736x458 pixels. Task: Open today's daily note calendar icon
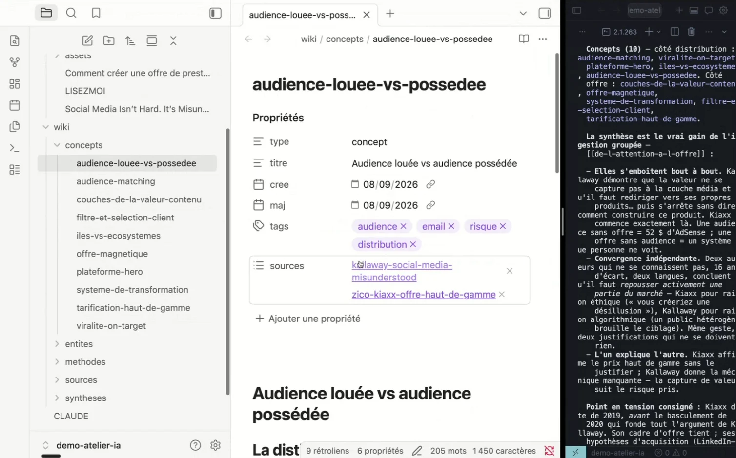pos(15,105)
